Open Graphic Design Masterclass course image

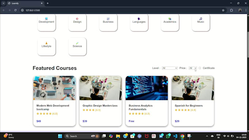(x=101, y=88)
